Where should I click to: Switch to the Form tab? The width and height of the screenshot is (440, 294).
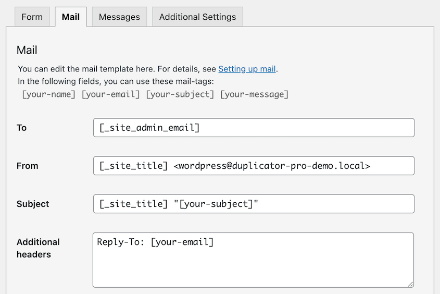coord(32,17)
